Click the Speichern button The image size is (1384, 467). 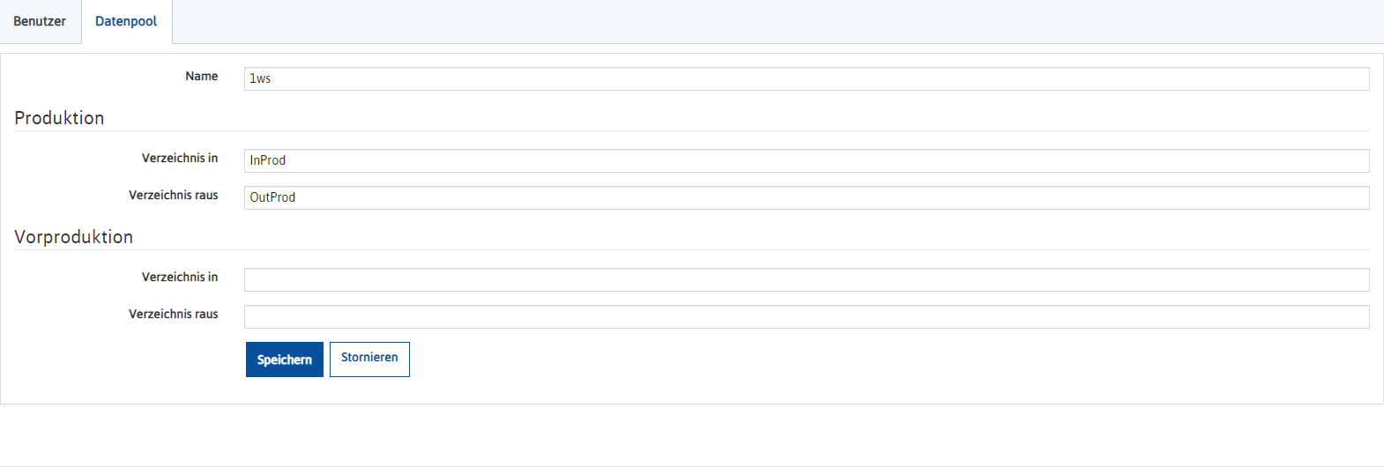[x=285, y=360]
